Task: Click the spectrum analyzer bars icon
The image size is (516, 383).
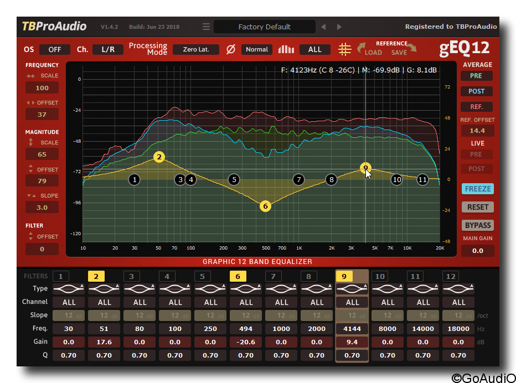Action: (286, 49)
